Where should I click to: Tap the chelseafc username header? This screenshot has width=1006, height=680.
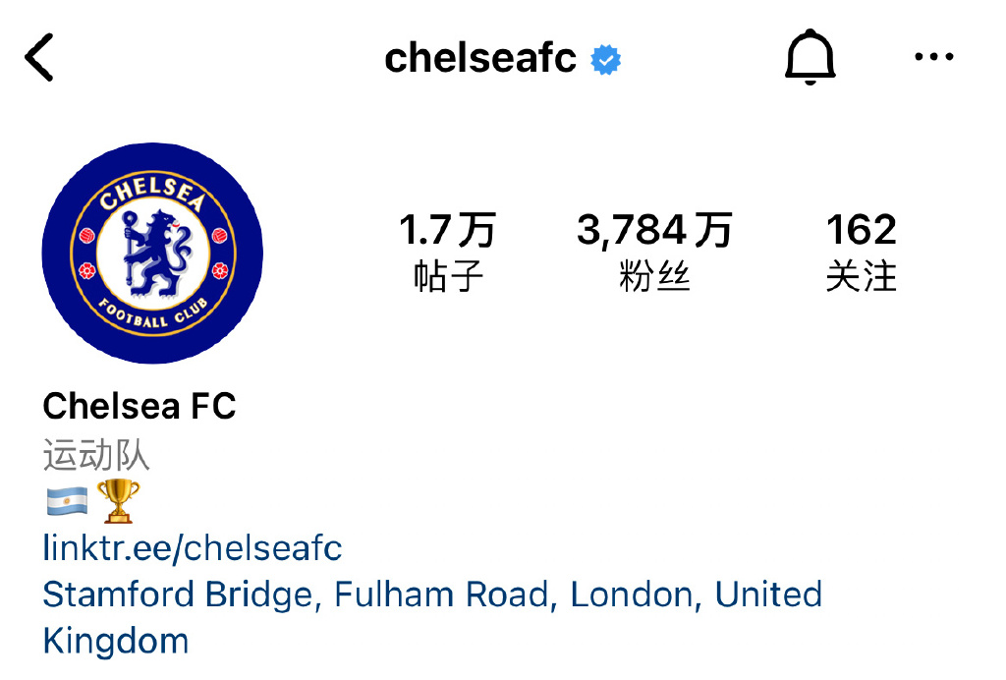480,59
